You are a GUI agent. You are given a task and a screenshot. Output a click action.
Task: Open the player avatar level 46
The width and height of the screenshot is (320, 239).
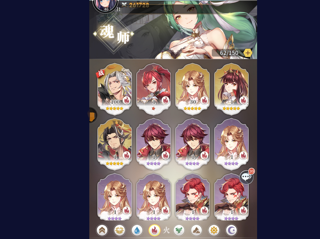point(106,5)
